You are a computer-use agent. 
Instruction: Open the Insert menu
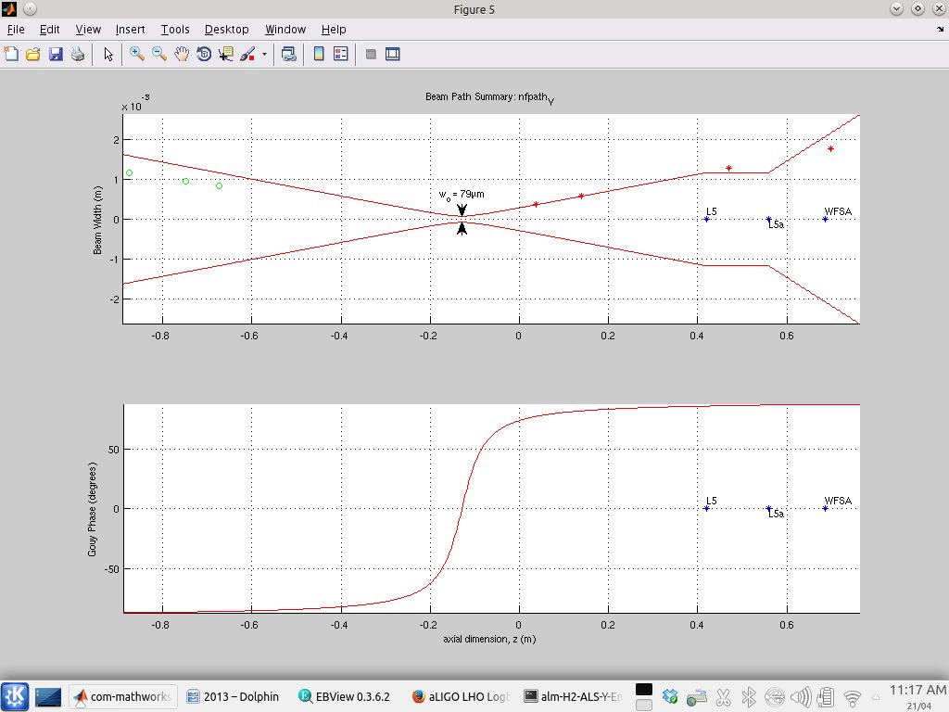[x=130, y=29]
